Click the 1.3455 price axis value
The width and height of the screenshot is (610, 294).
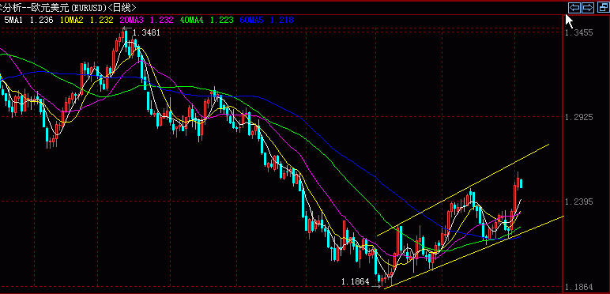(579, 32)
